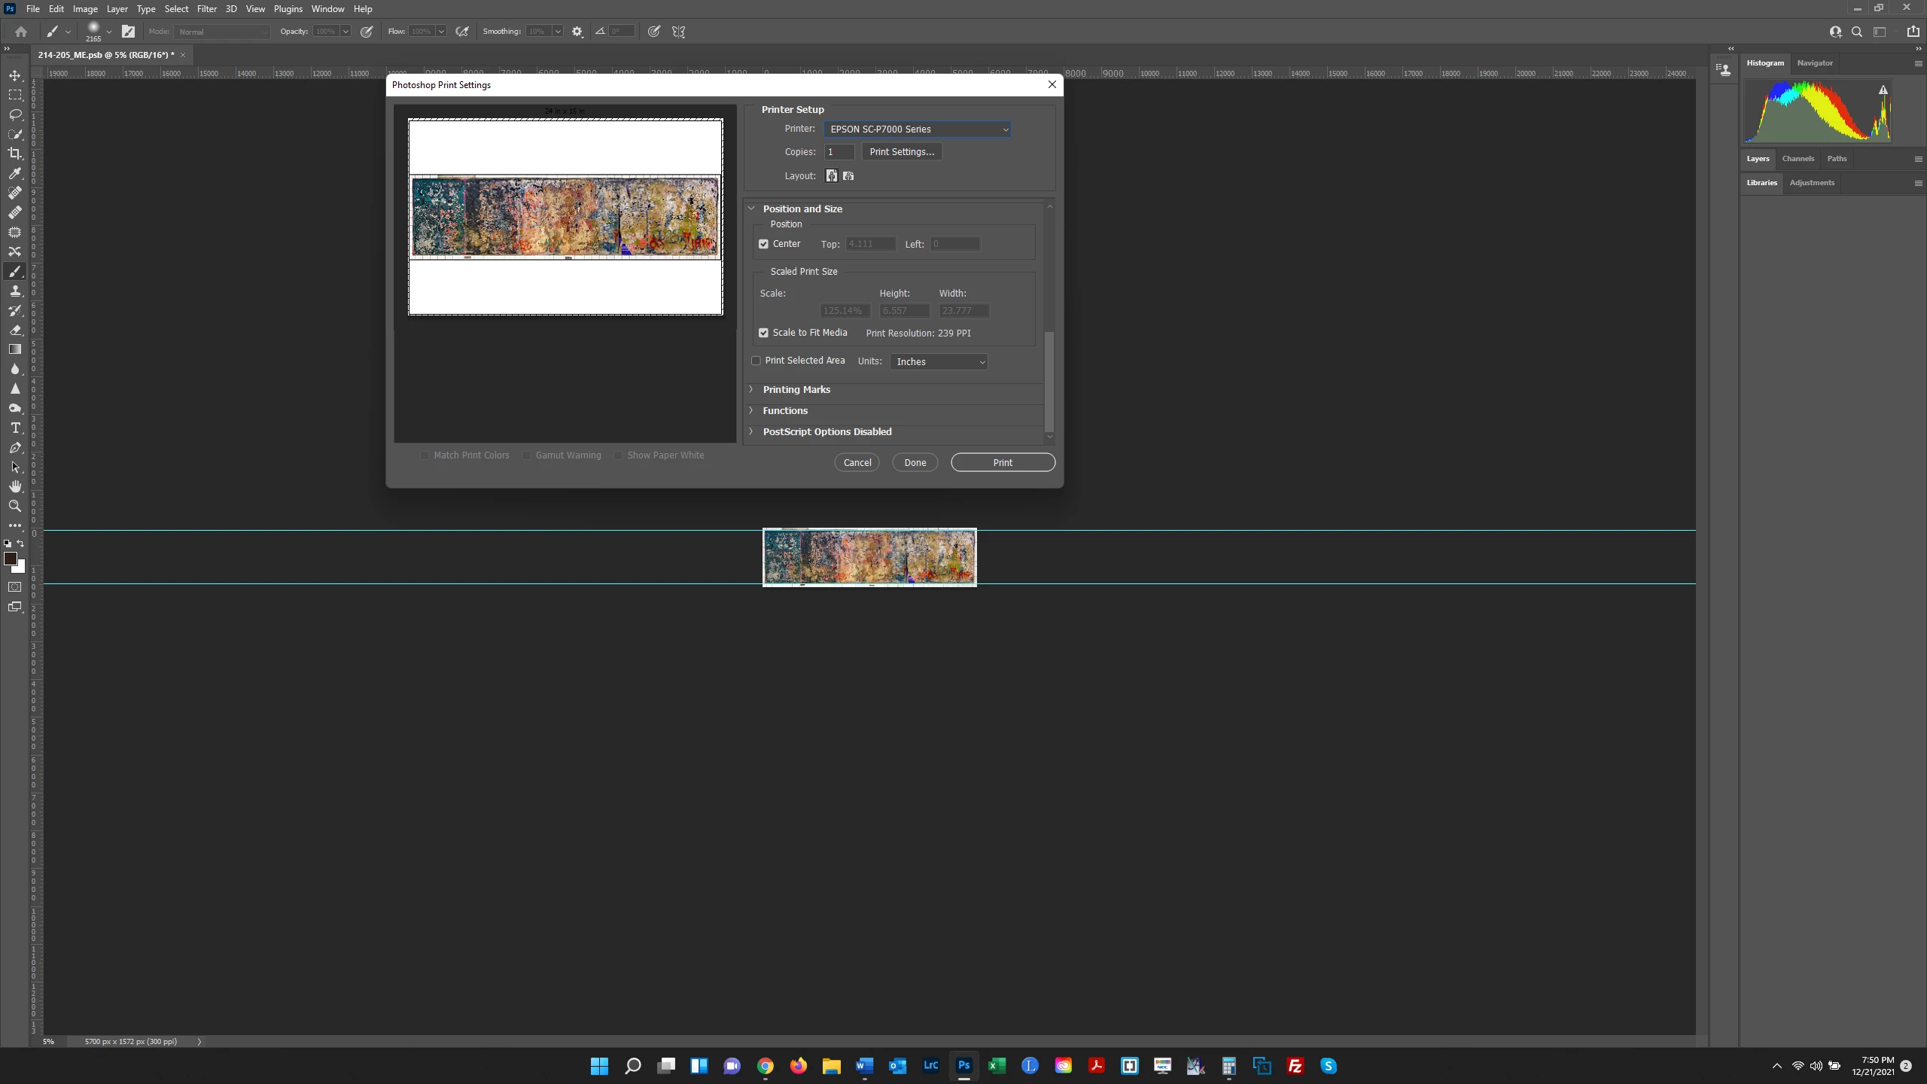Select the Eyedropper tool
This screenshot has height=1084, width=1927.
[15, 173]
